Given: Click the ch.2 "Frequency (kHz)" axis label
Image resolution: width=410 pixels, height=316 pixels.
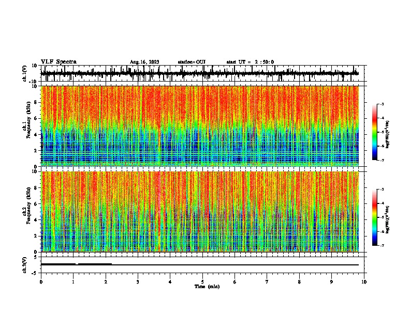Looking at the screenshot, I should tap(28, 206).
